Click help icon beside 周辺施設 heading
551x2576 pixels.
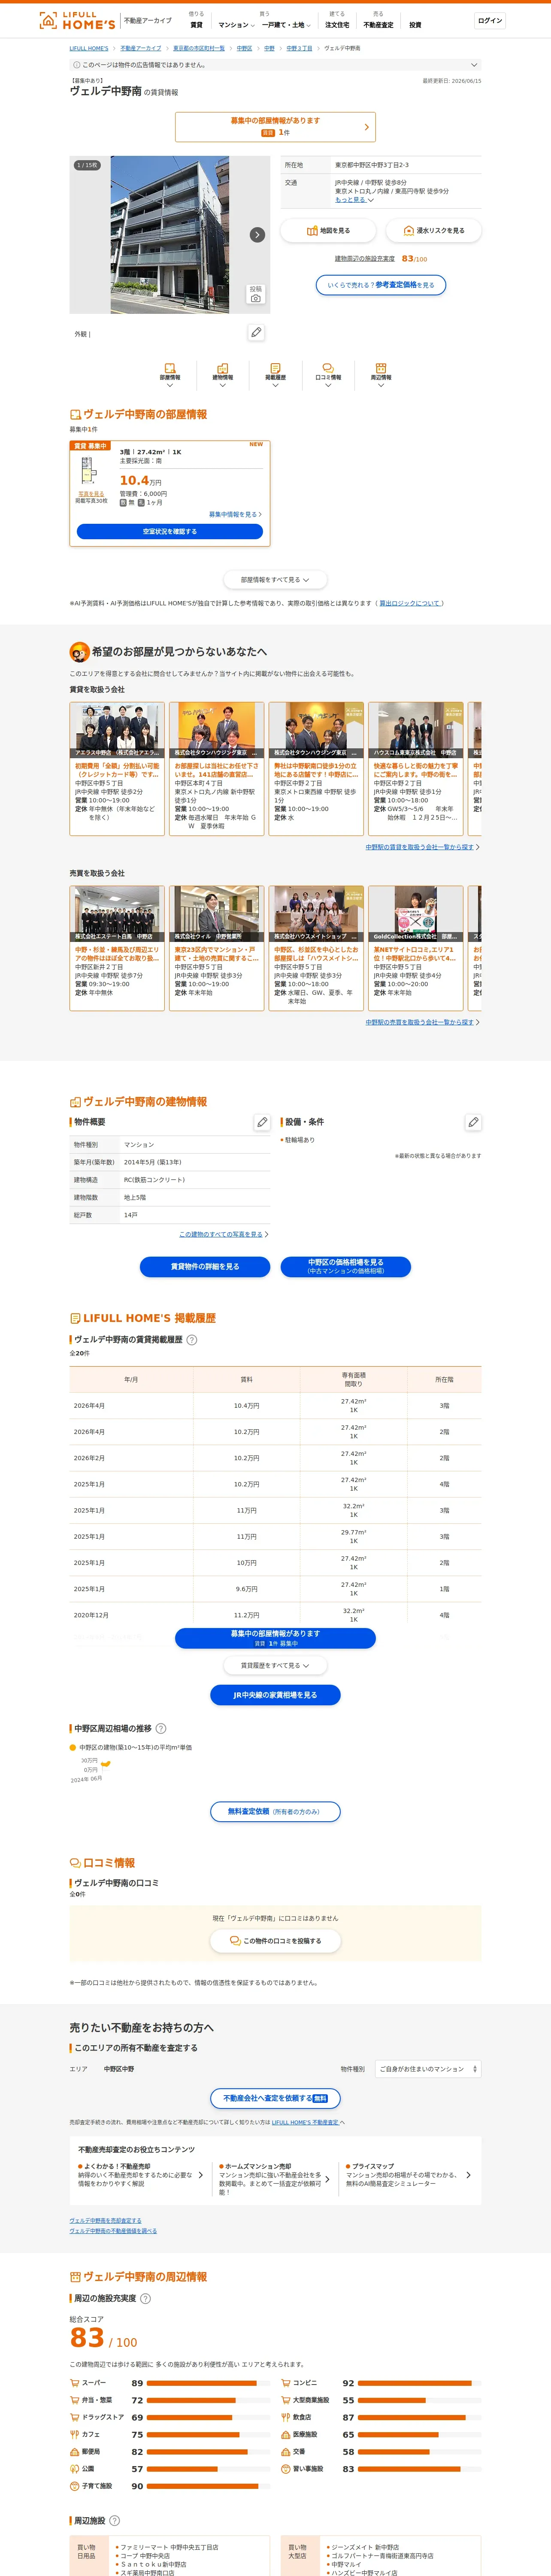point(114,2521)
